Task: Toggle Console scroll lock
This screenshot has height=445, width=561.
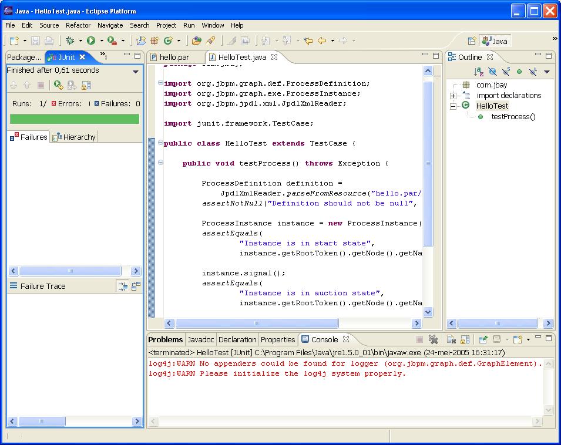Action: 465,339
